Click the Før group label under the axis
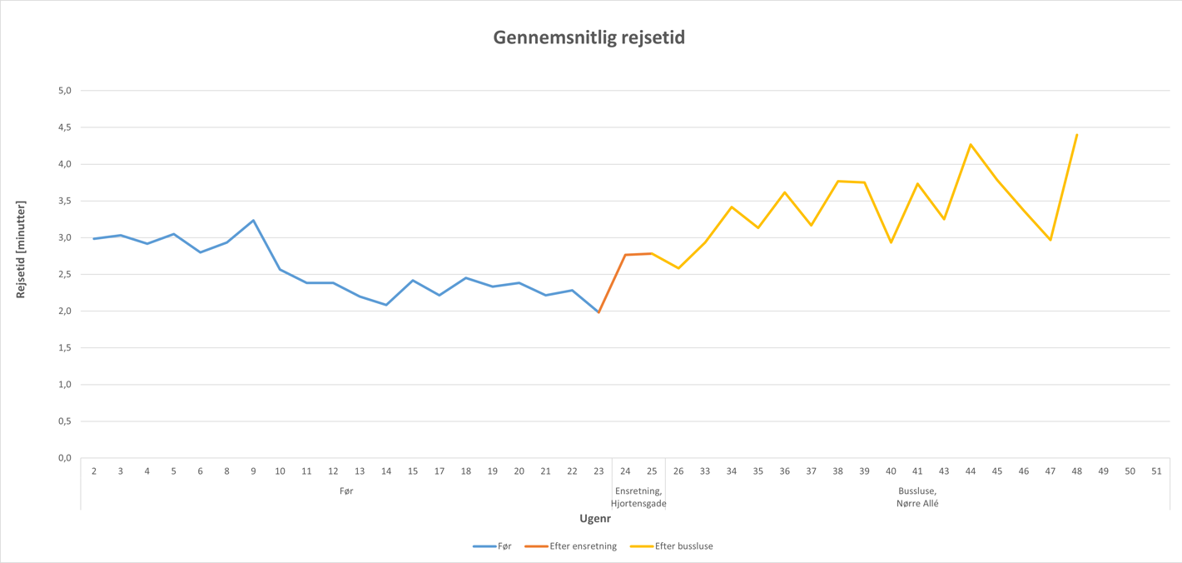Image resolution: width=1182 pixels, height=563 pixels. point(346,491)
